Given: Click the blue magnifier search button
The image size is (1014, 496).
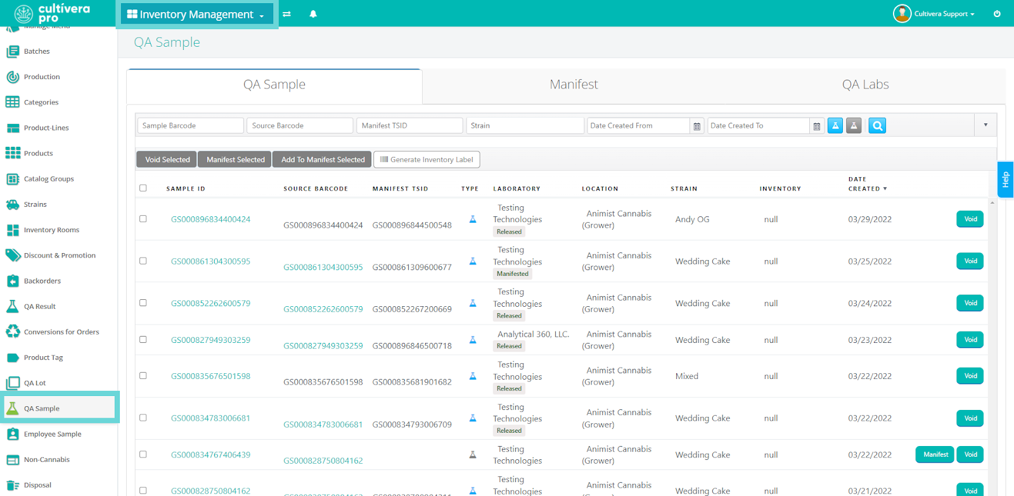Looking at the screenshot, I should pyautogui.click(x=877, y=126).
